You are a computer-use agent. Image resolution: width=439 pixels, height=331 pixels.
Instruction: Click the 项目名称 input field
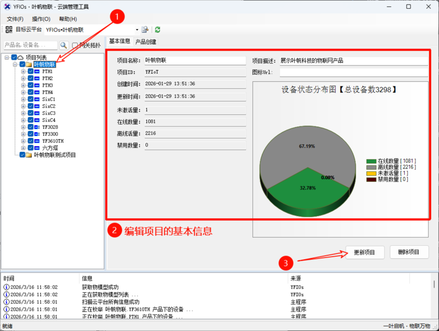[195, 60]
